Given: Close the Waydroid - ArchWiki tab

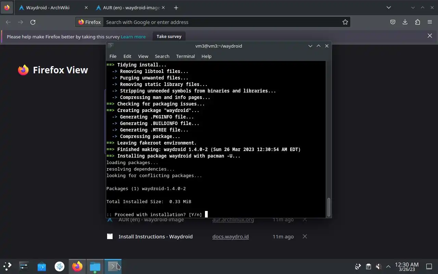Looking at the screenshot, I should pyautogui.click(x=86, y=8).
